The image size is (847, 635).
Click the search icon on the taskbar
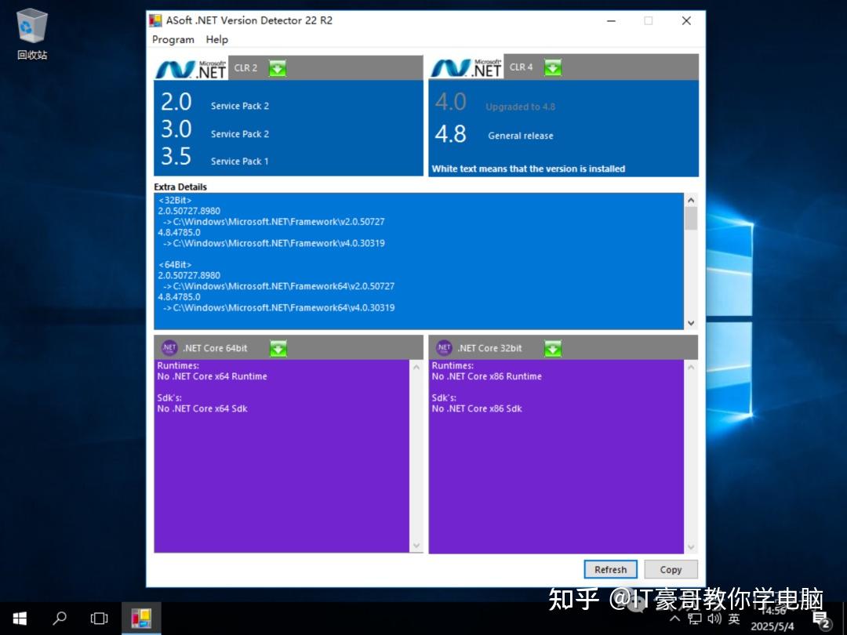point(60,618)
